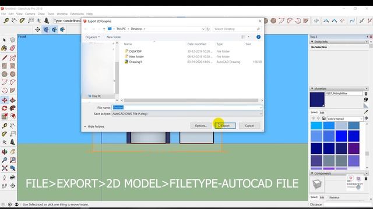373x209 pixels.
Task: Collapse the Components panel
Action: (312, 173)
